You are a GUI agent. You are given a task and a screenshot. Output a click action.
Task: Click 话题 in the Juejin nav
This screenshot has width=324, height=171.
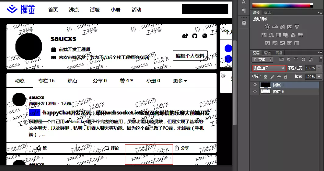pyautogui.click(x=95, y=10)
